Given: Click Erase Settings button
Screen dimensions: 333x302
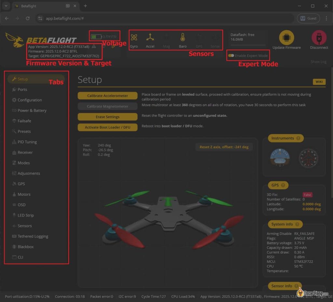Looking at the screenshot, I should click(107, 117).
